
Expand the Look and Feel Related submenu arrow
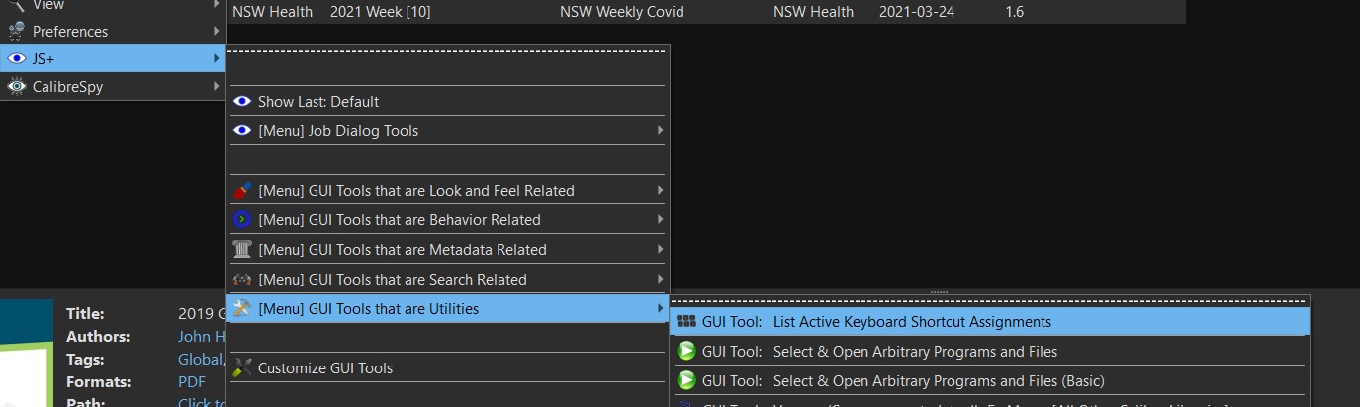[660, 191]
